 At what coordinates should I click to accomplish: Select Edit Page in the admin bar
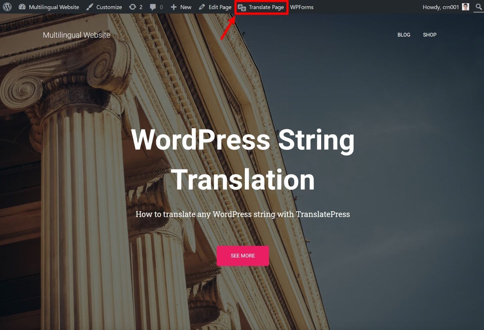click(x=219, y=7)
